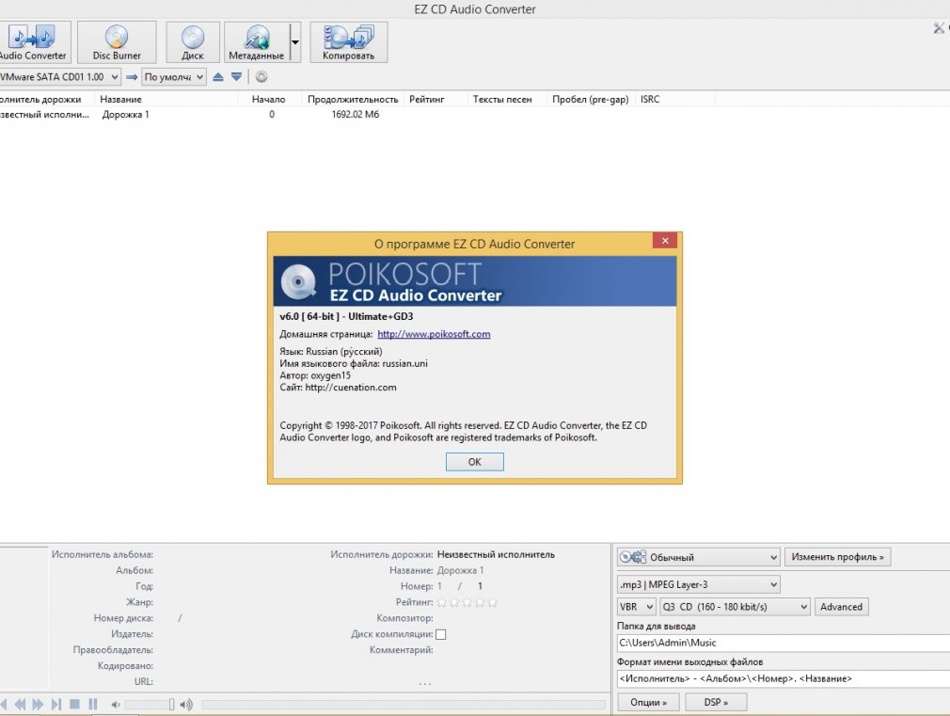This screenshot has width=950, height=716.
Task: Click the Poikosoft disc logo in dialog
Action: pos(298,282)
